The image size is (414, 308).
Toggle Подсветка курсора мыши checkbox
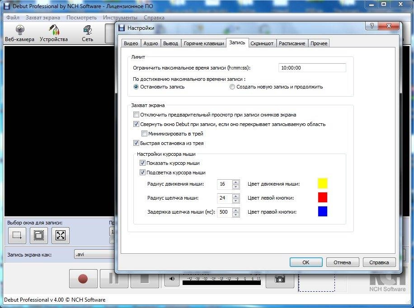(x=142, y=173)
